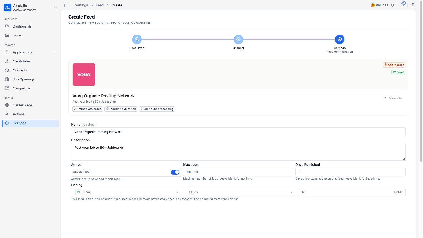This screenshot has height=238, width=423.
Task: Open the notifications bell
Action: [x=402, y=5]
